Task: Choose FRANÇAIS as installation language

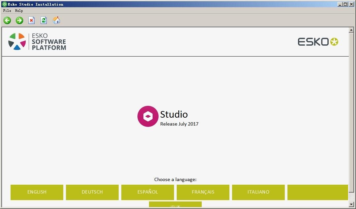Action: tap(203, 192)
